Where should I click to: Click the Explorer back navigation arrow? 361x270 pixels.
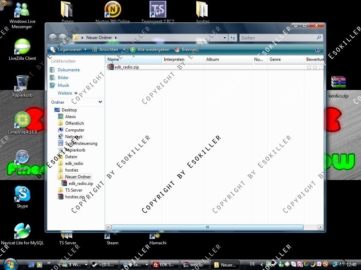[53, 38]
